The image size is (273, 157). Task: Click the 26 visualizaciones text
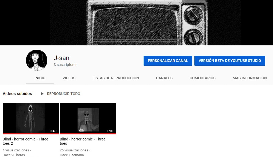coord(74,150)
